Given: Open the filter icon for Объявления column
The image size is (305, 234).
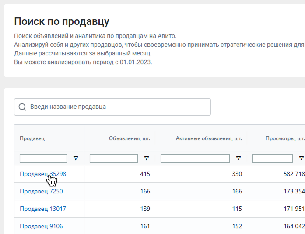Looking at the screenshot, I should (x=147, y=158).
